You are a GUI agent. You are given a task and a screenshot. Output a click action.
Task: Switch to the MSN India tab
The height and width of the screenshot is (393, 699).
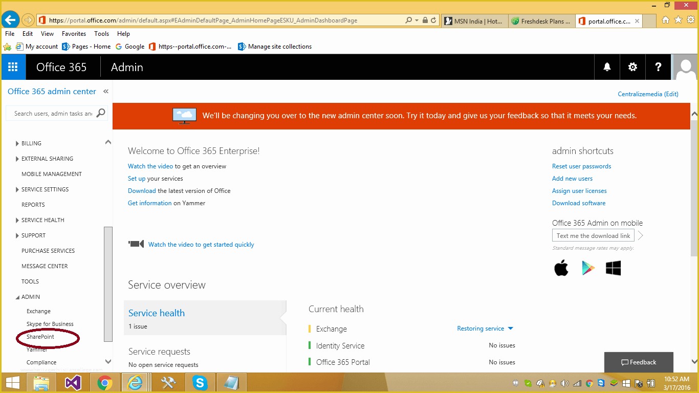474,21
